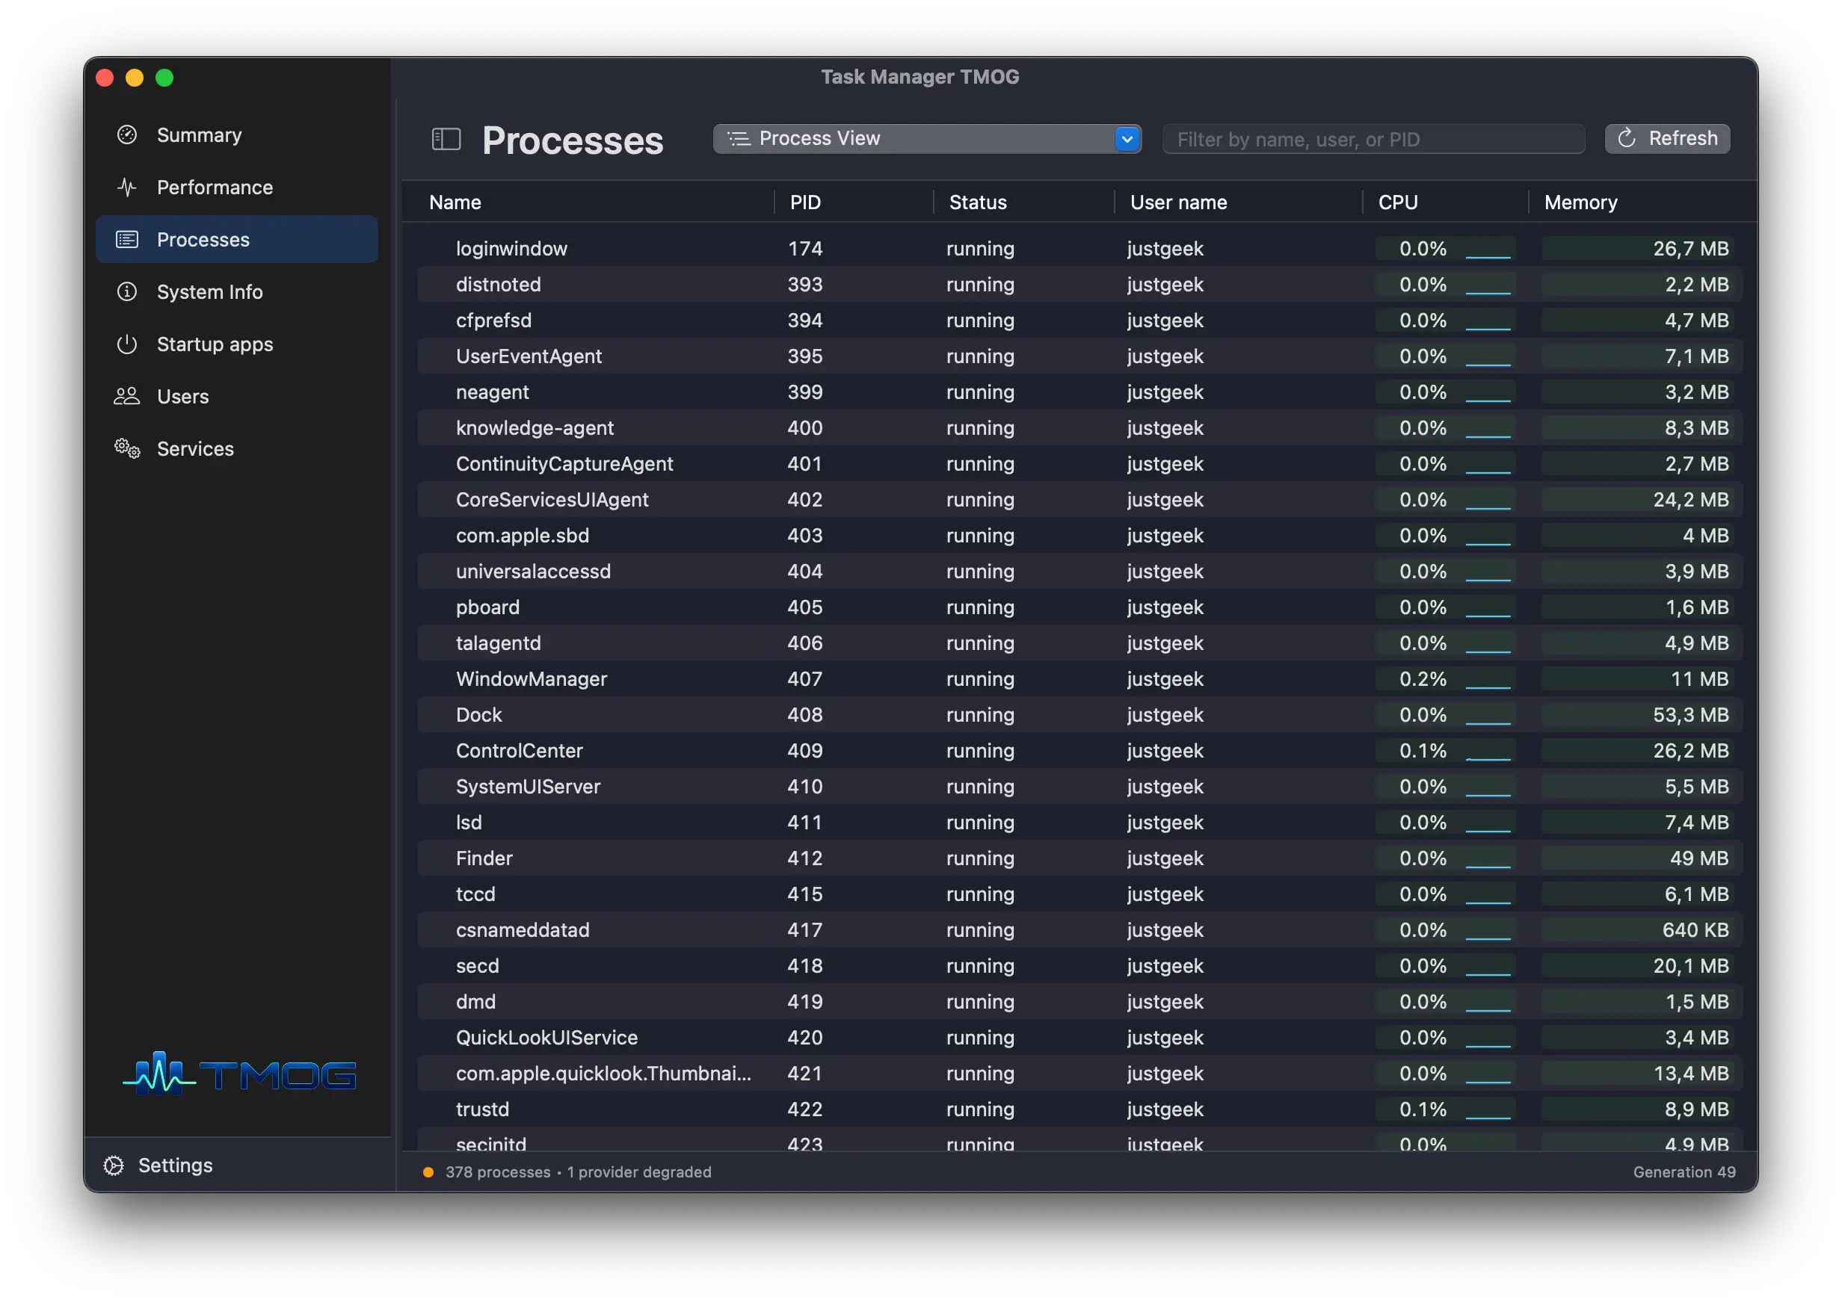The height and width of the screenshot is (1303, 1842).
Task: Click the TMOG logo in the sidebar
Action: 238,1074
